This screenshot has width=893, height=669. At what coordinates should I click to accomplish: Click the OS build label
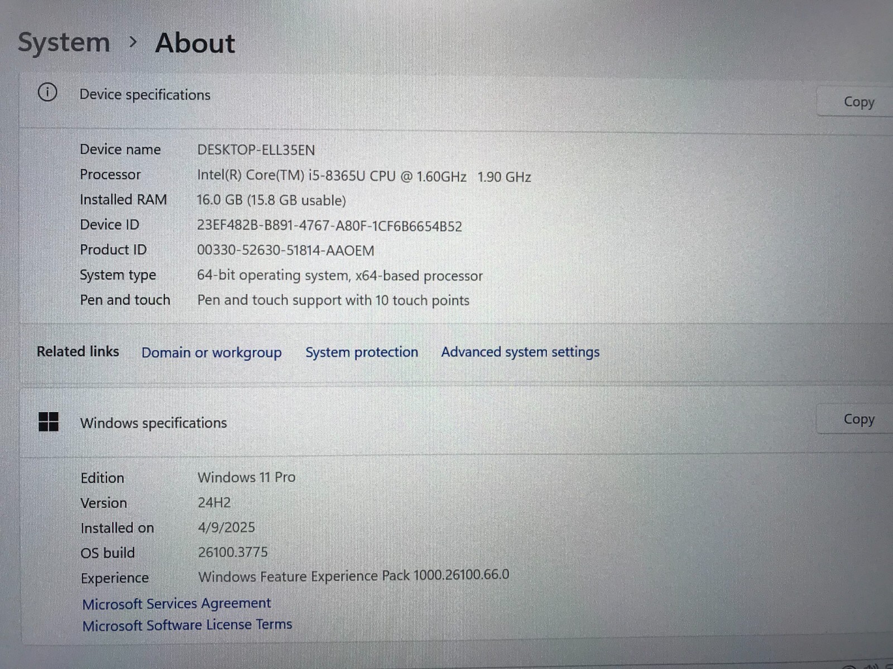point(108,553)
